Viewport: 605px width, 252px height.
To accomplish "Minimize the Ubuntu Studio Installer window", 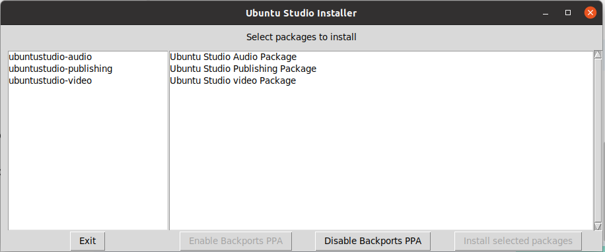I will 545,13.
